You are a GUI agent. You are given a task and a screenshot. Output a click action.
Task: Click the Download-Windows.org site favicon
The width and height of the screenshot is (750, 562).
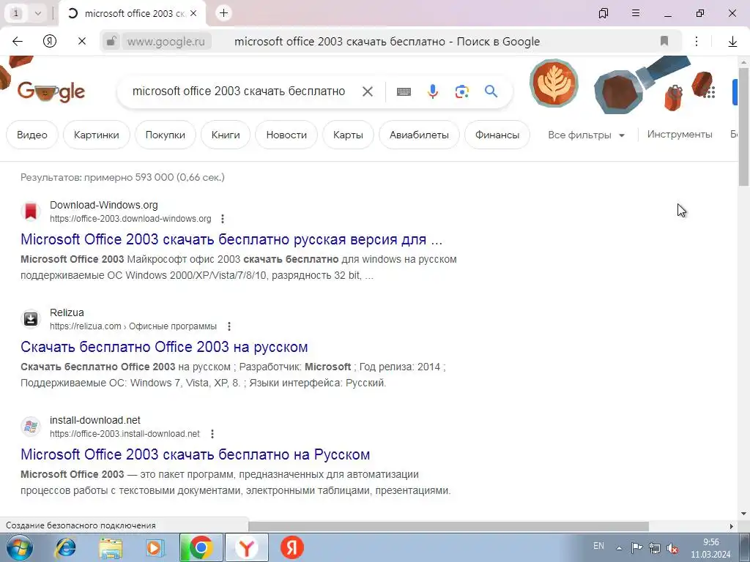point(31,211)
